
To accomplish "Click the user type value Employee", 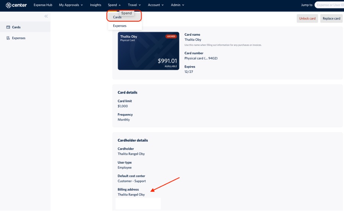I will [125, 168].
